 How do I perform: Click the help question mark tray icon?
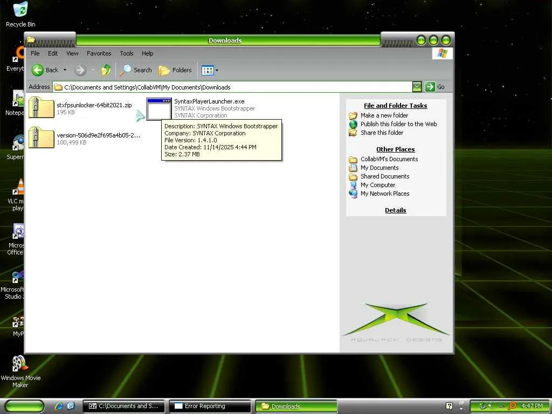pos(449,406)
